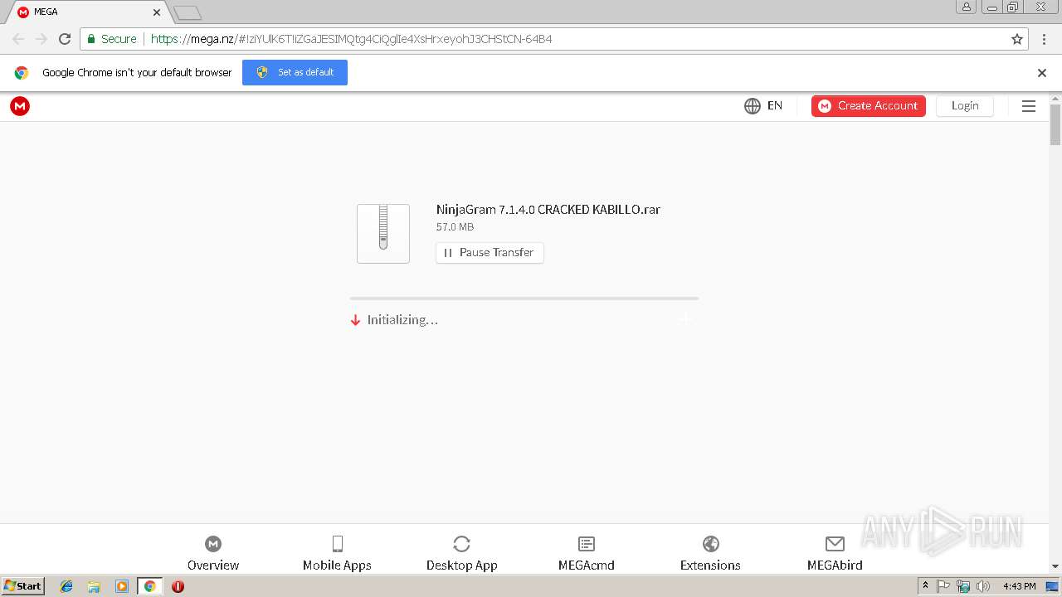The image size is (1062, 597).
Task: Click the Login button
Action: tap(965, 106)
